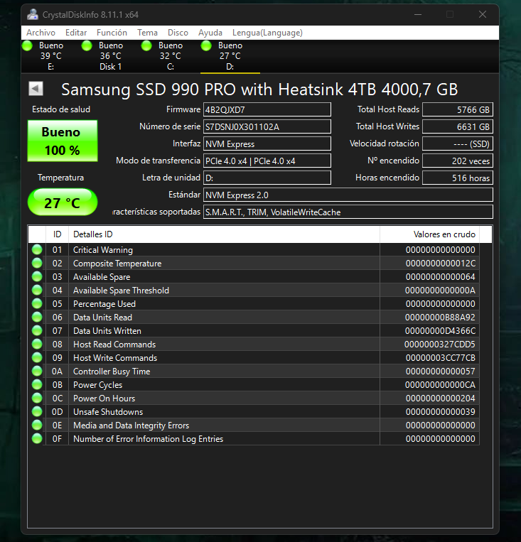The width and height of the screenshot is (521, 542).
Task: Click the 27 °C temperature indicator
Action: coord(63,202)
